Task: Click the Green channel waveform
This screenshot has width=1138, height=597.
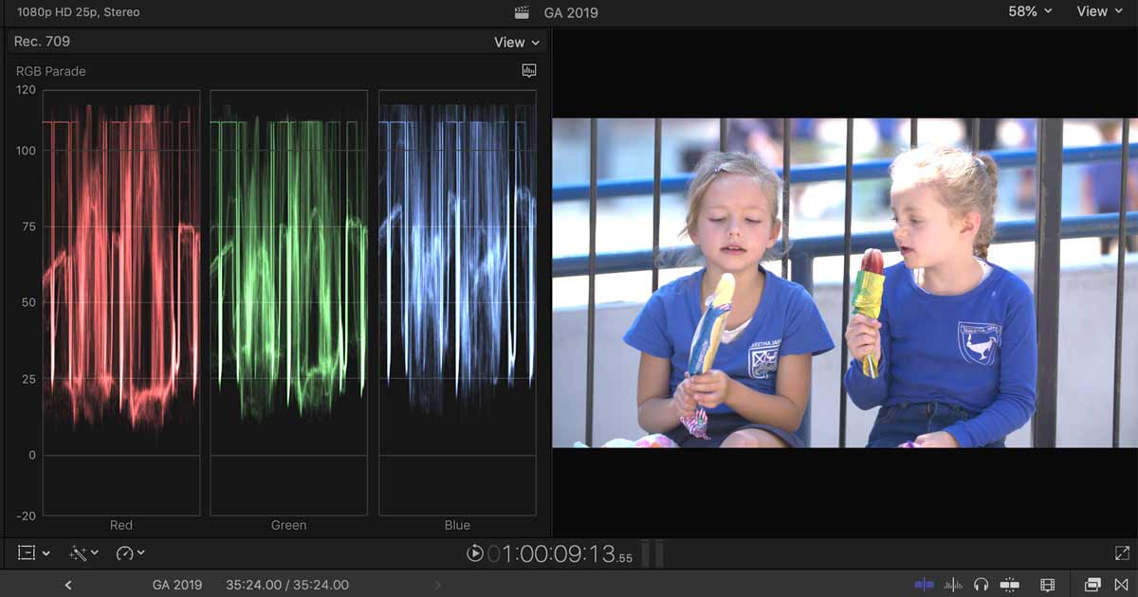Action: coord(288,302)
